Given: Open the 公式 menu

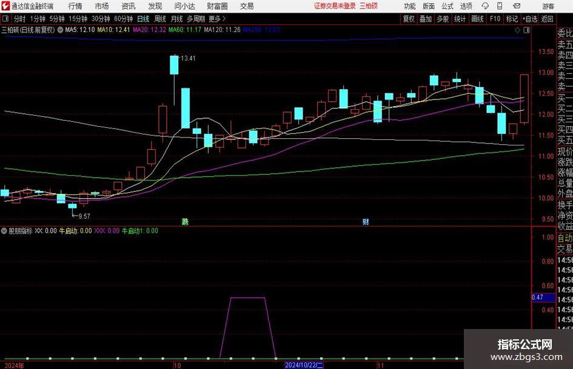Looking at the screenshot, I should [x=447, y=6].
